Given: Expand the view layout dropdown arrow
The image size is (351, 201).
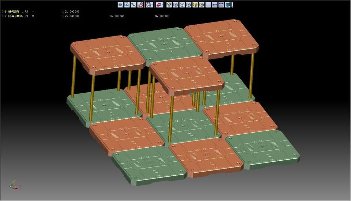Looking at the screenshot, I should click(x=152, y=5).
